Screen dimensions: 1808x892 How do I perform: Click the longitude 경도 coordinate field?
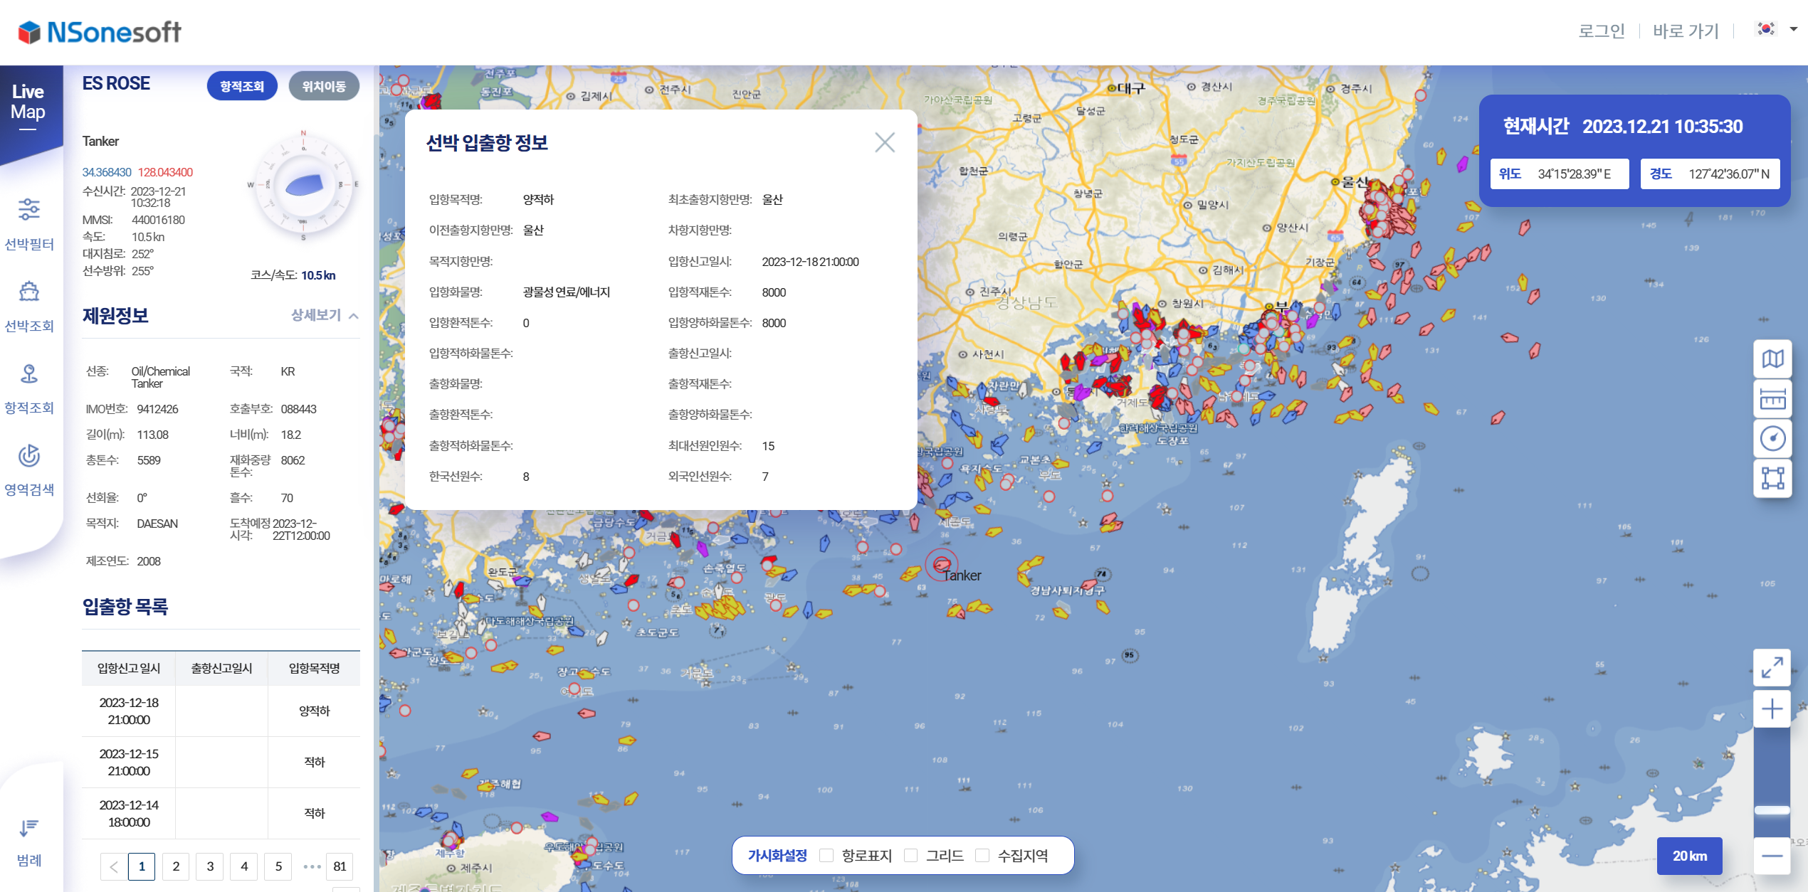(x=1710, y=174)
